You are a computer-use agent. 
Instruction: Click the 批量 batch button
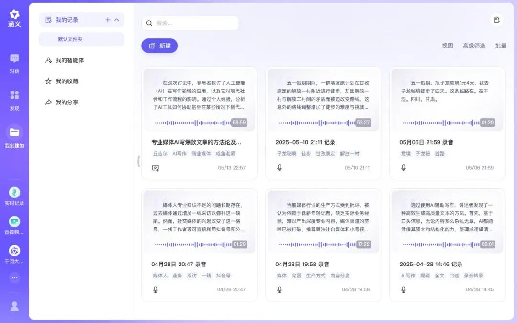point(501,46)
